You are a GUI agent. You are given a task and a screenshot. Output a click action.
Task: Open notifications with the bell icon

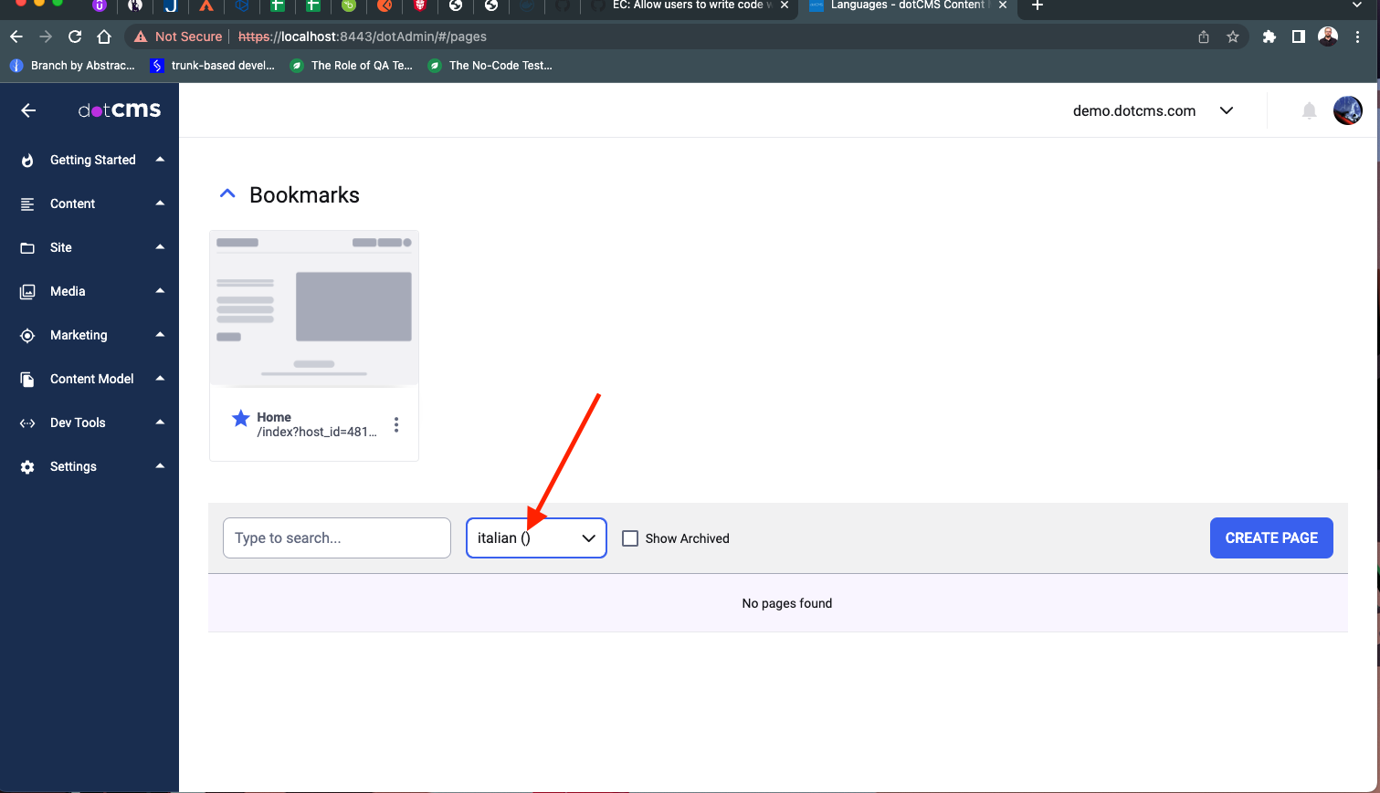[x=1309, y=110]
